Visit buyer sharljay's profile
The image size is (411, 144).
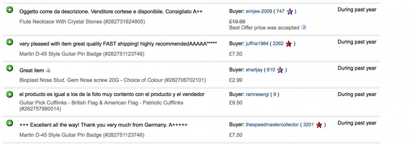tap(254, 70)
